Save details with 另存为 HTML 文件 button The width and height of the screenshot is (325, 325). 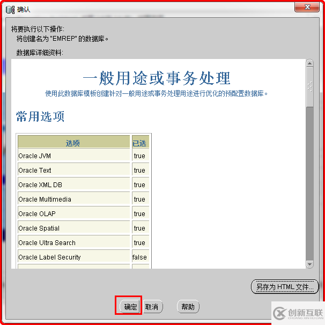(285, 287)
